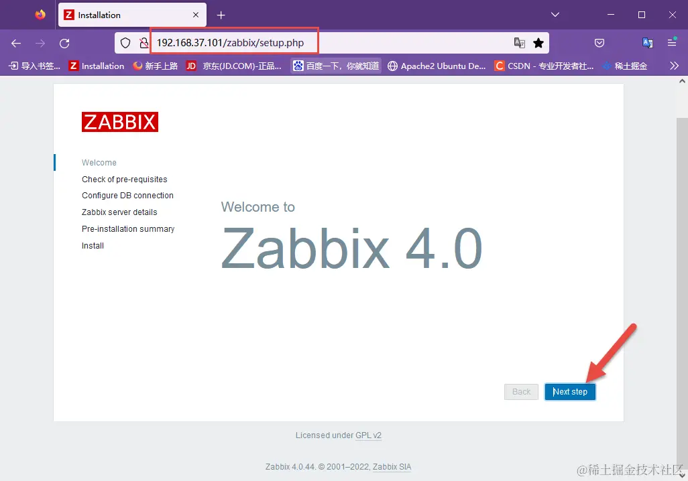
Task: Open the CSDN bookmark
Action: pyautogui.click(x=544, y=66)
